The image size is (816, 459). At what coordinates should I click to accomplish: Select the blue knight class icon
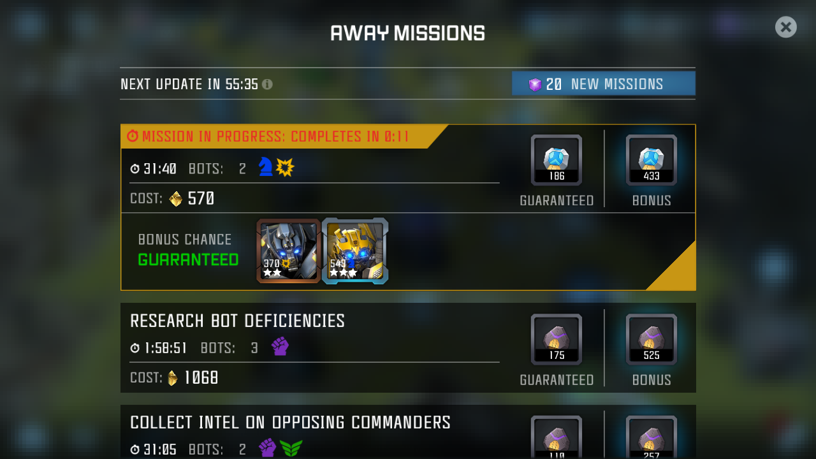(x=265, y=167)
